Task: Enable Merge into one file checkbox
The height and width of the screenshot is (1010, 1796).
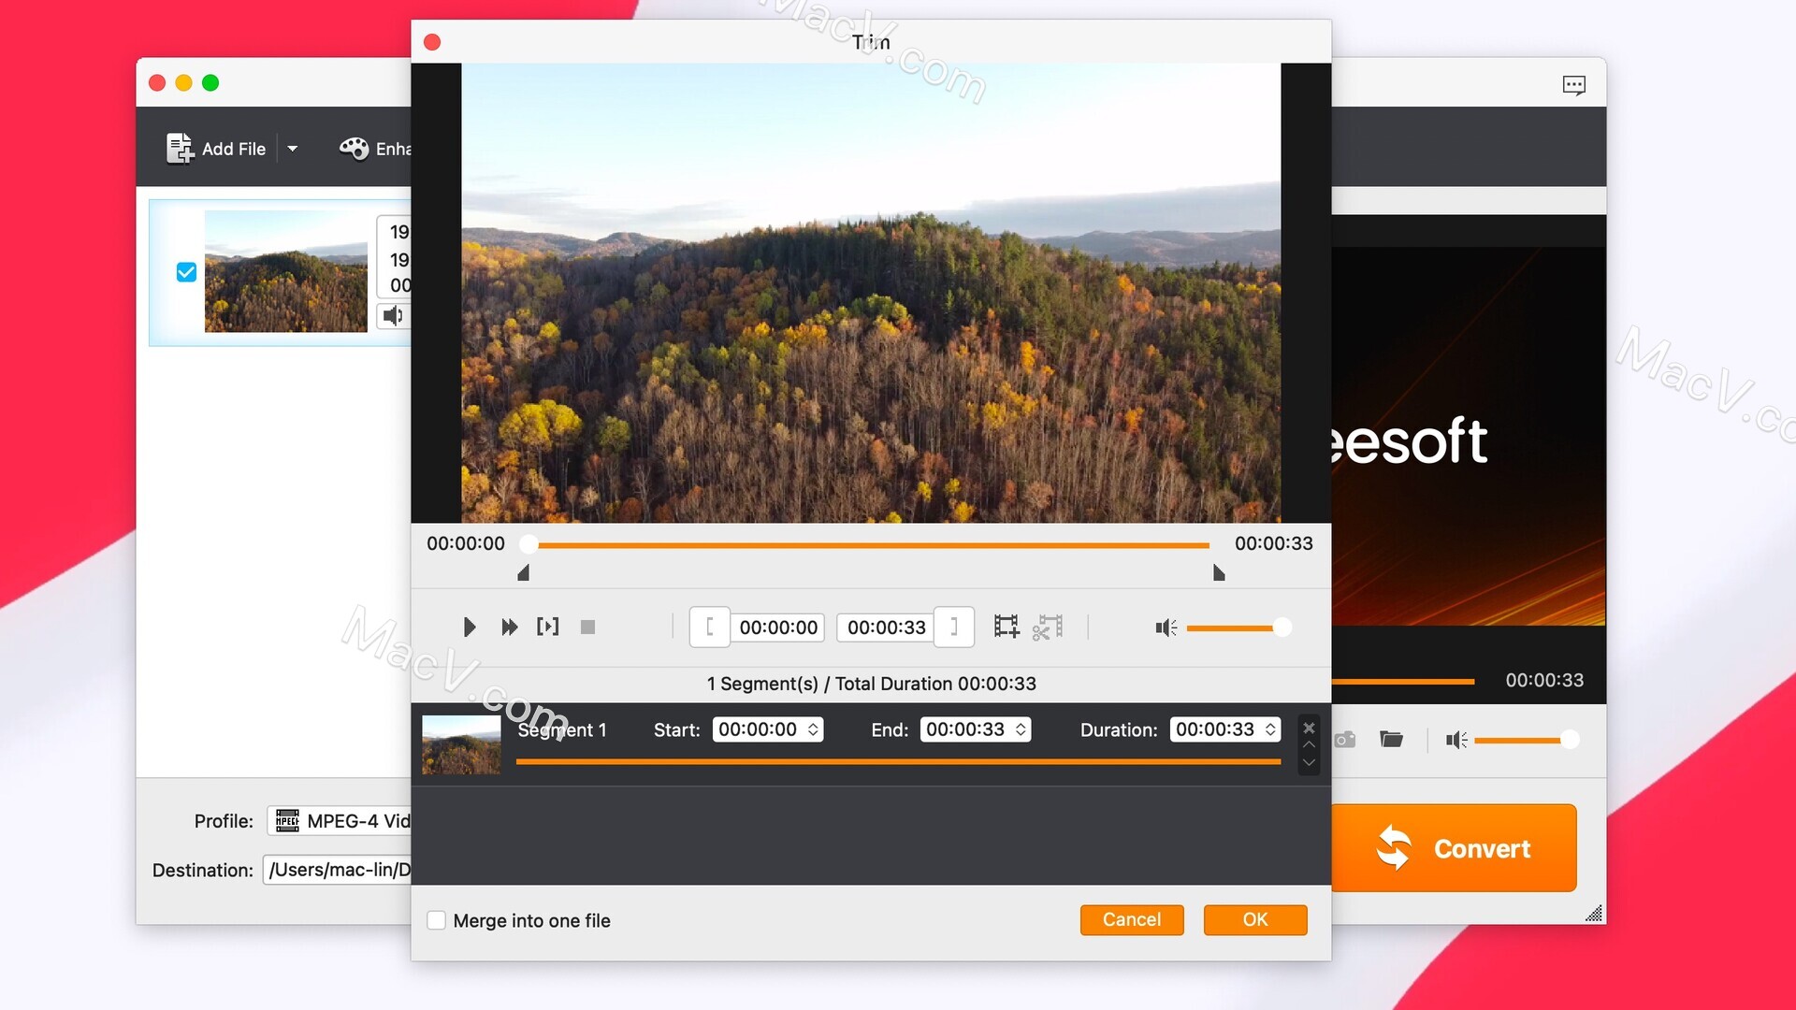Action: (436, 920)
